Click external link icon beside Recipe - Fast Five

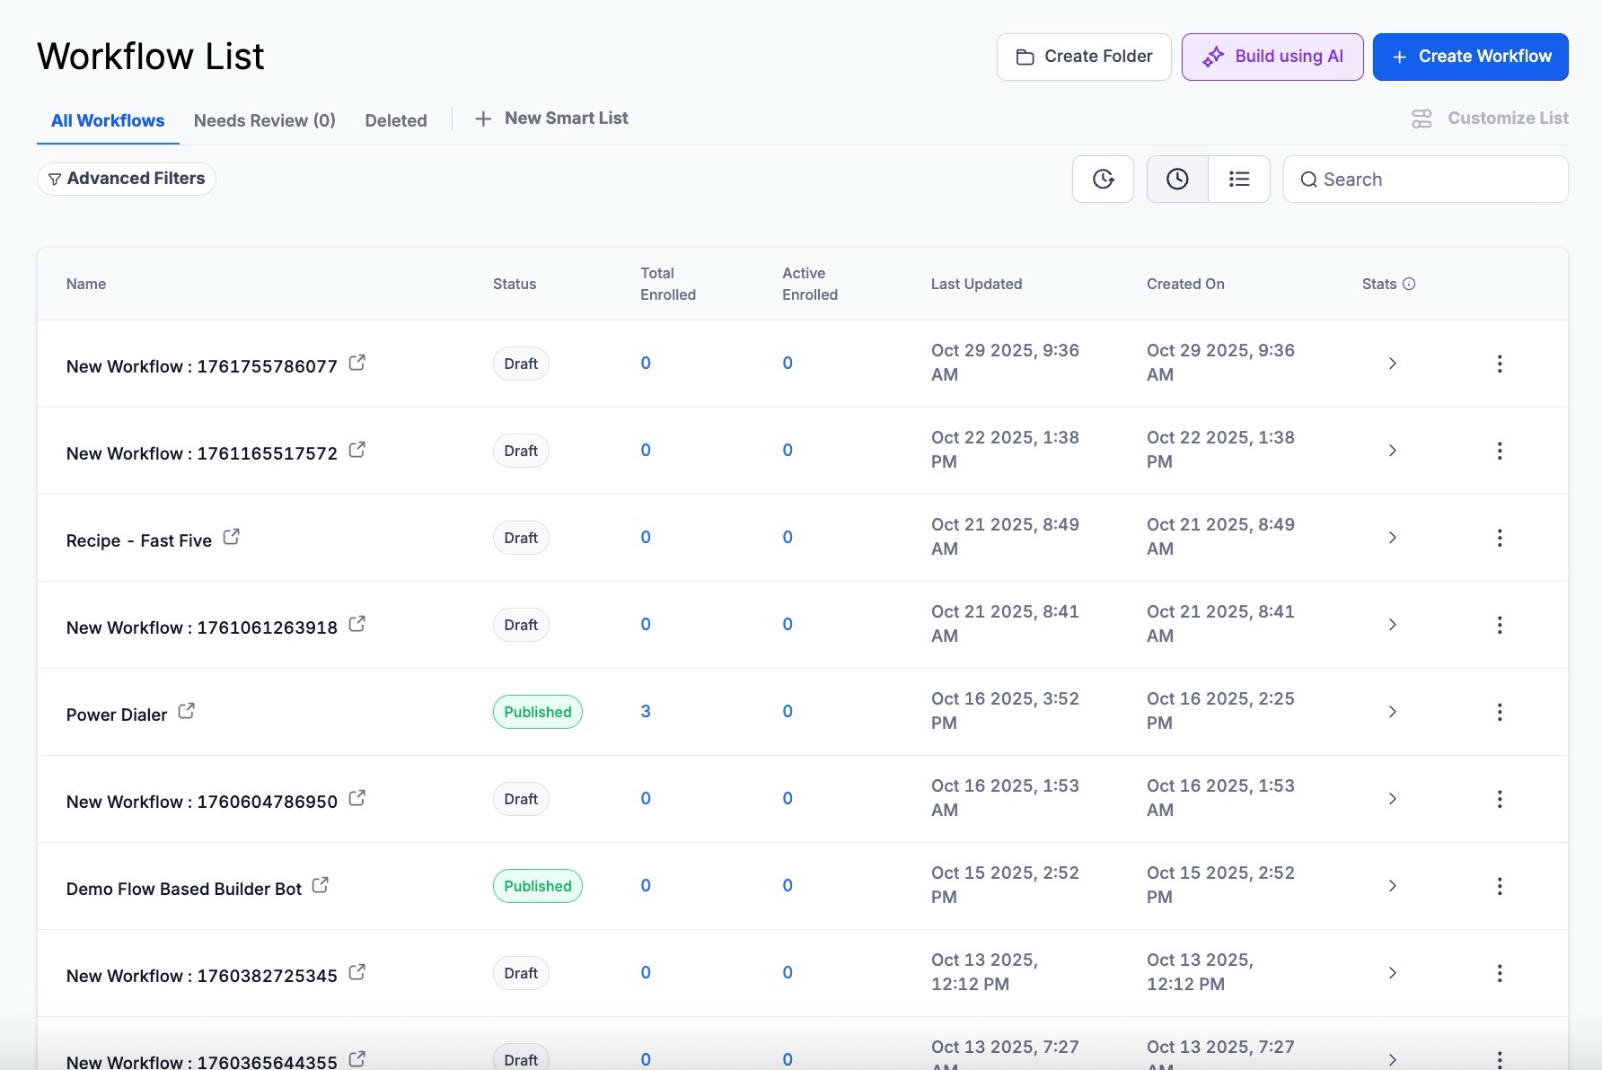click(231, 537)
